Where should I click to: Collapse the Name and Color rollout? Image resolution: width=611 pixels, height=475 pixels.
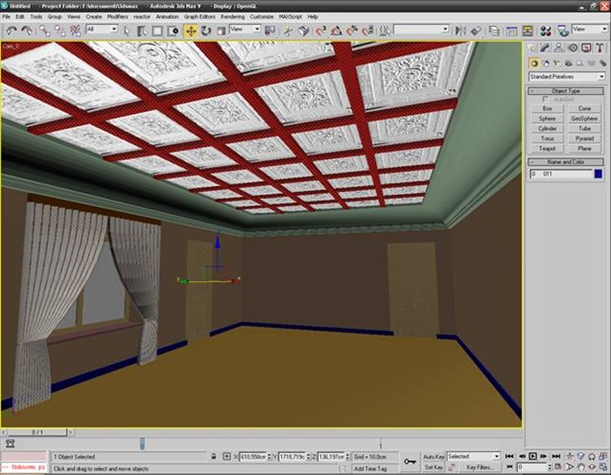pos(566,161)
